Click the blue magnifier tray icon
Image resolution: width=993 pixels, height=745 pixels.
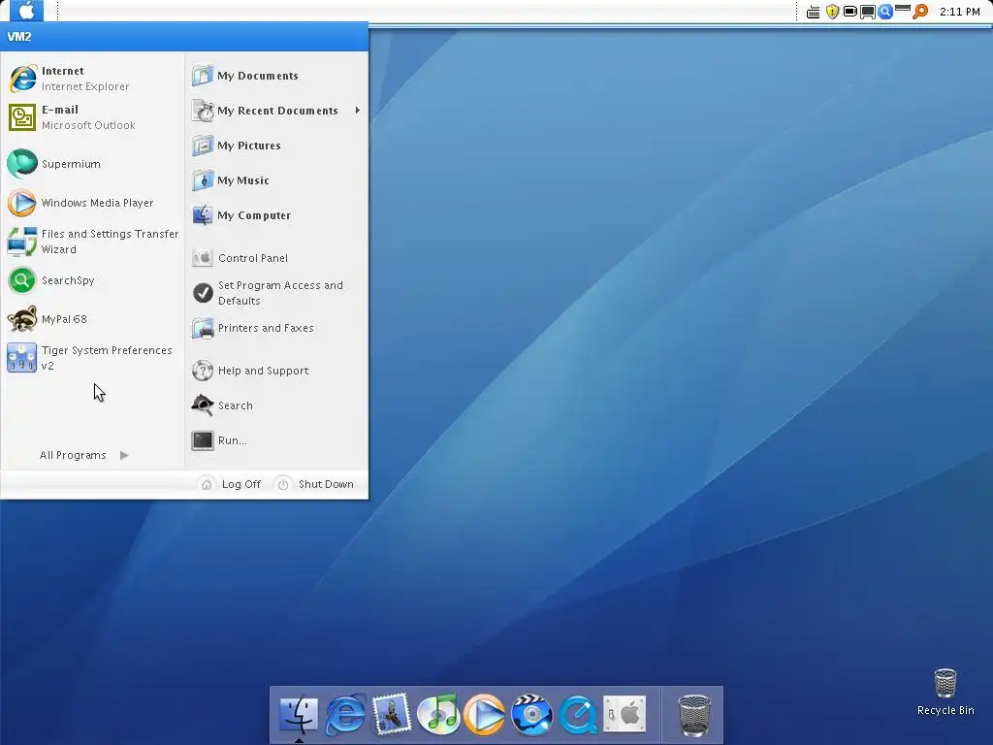pyautogui.click(x=885, y=12)
